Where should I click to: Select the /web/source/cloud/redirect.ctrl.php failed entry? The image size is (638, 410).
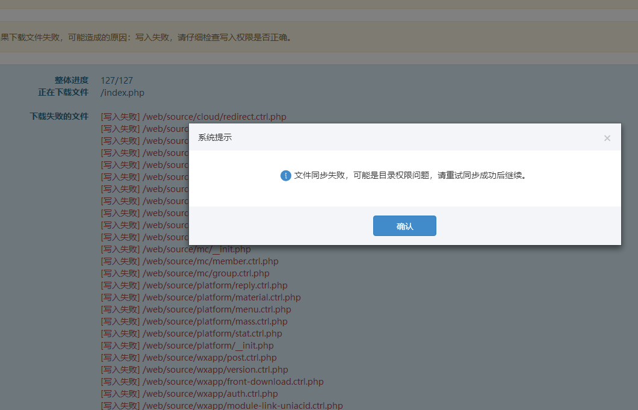click(194, 117)
